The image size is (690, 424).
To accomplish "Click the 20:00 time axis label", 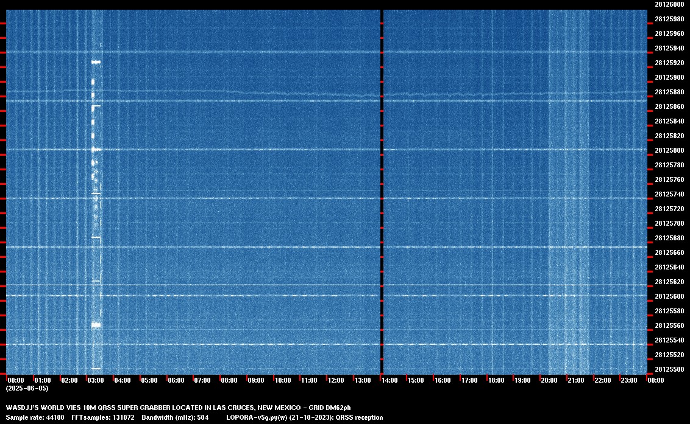I will (549, 380).
